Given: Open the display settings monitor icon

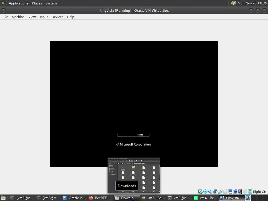Looking at the screenshot, I should pyautogui.click(x=230, y=192).
